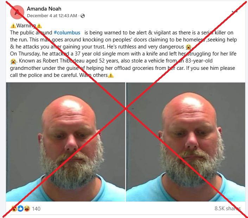The image size is (248, 218).
Task: Click the warning emoji after 'Warn others'
Action: [x=111, y=75]
